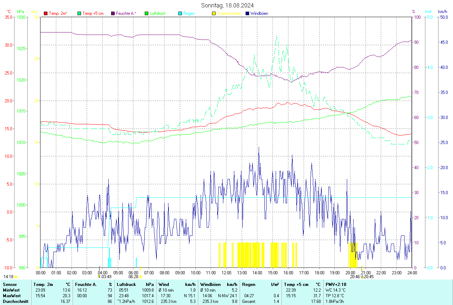Click the ^1.2hPa/h pressure trend value
The height and width of the screenshot is (305, 453).
[126, 301]
